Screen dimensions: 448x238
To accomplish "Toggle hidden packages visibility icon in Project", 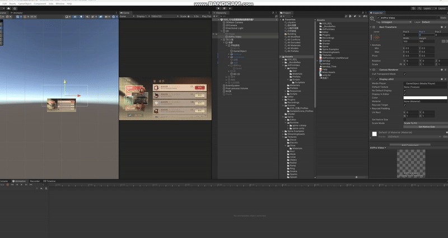I will coord(365,16).
